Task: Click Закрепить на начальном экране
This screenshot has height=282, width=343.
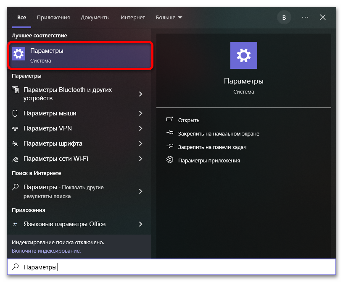Action: pyautogui.click(x=219, y=134)
